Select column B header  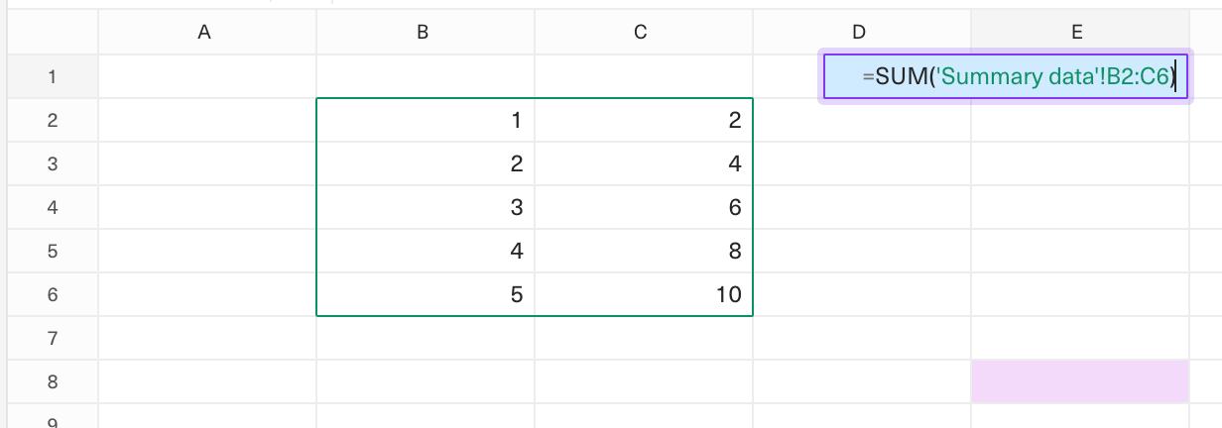pyautogui.click(x=426, y=32)
